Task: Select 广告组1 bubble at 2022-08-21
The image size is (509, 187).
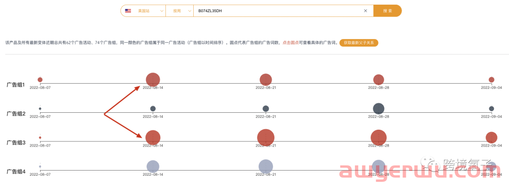Action: click(266, 79)
